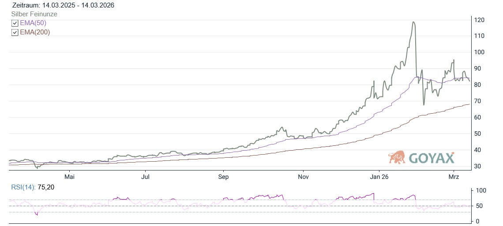This screenshot has width=503, height=226.
Task: Click the Jan 26 time axis label
Action: coord(379,177)
